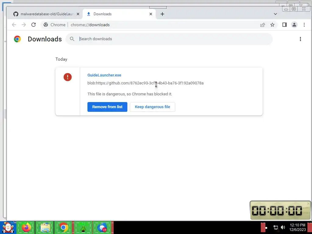Click the blob github.com source URL
This screenshot has width=312, height=234.
click(145, 83)
